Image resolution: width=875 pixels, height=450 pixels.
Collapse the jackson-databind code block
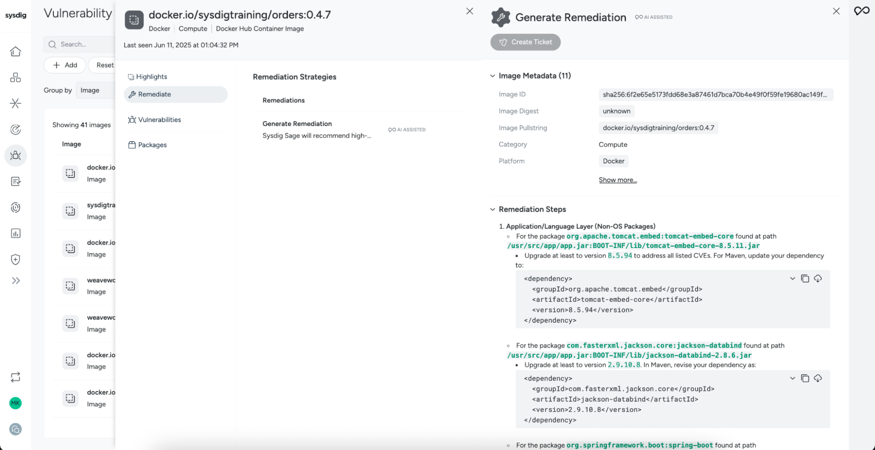792,378
